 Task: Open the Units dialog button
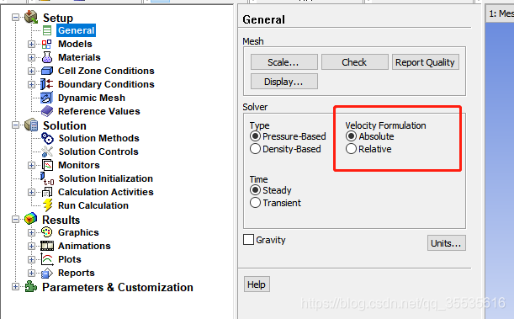click(446, 243)
